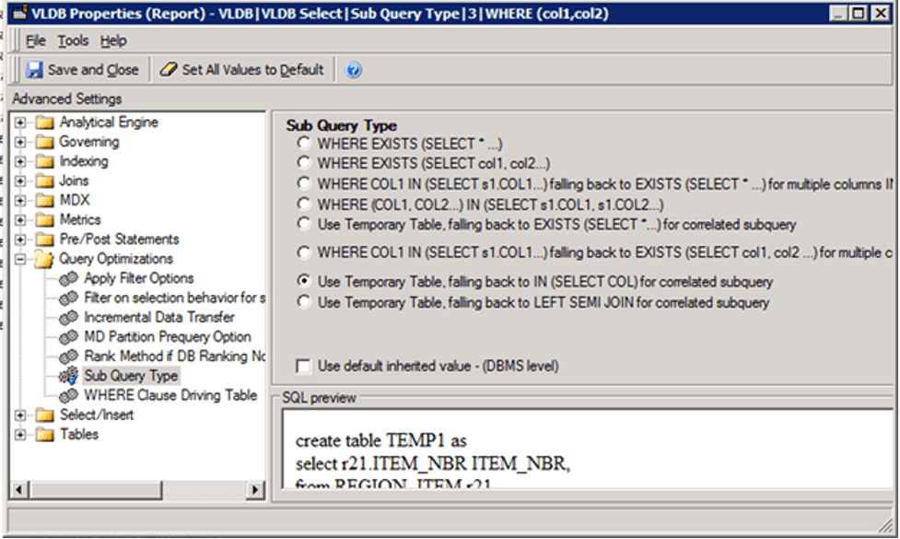The width and height of the screenshot is (900, 539).
Task: Choose Temporary Table falling back to LEFT SEMI JOIN
Action: pyautogui.click(x=304, y=302)
